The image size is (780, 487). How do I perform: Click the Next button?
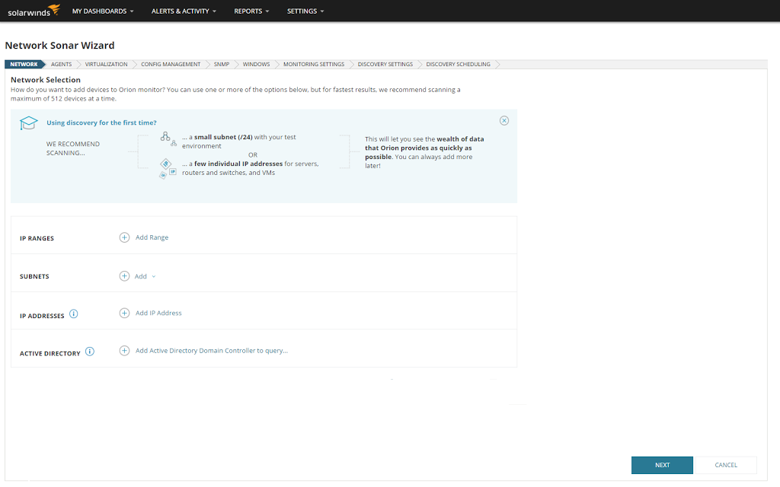(x=662, y=465)
